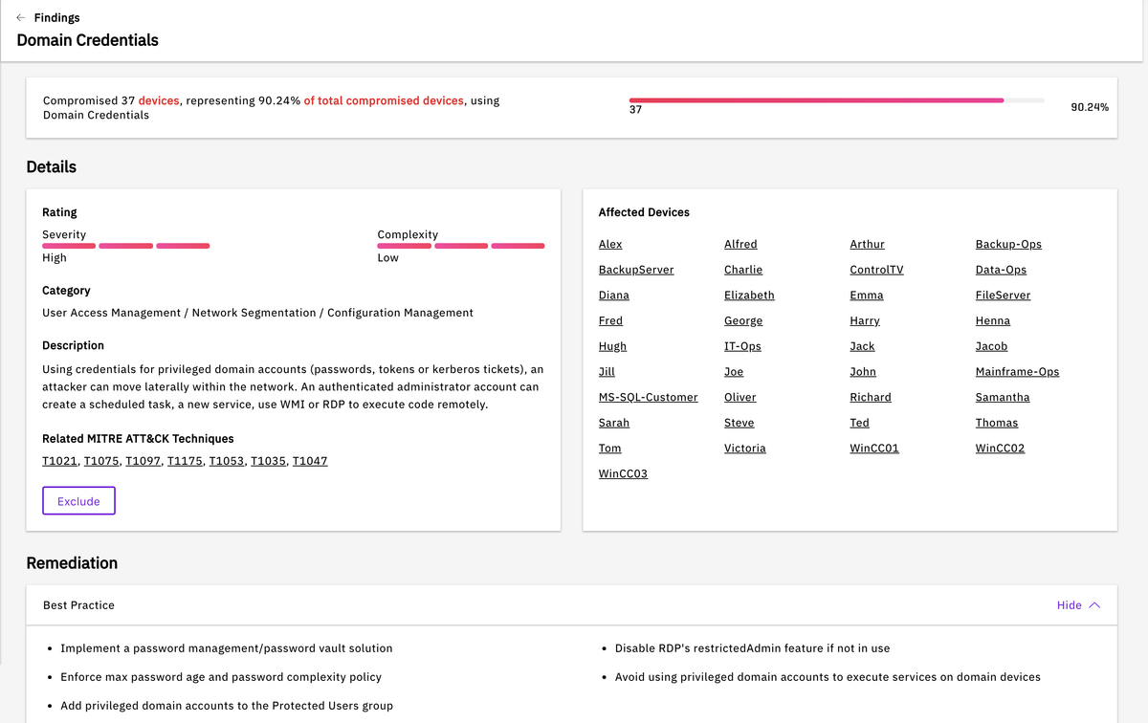Open affected device Jacob
Viewport: 1148px width, 723px height.
point(991,346)
